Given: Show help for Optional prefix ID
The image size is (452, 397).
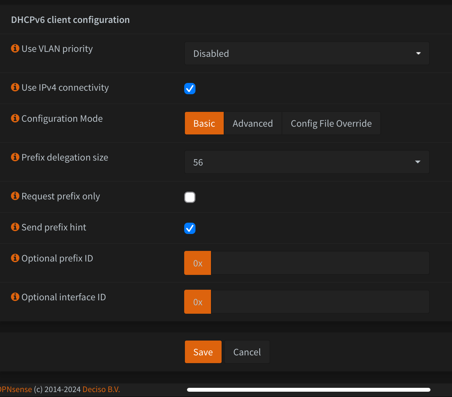Looking at the screenshot, I should pyautogui.click(x=15, y=258).
